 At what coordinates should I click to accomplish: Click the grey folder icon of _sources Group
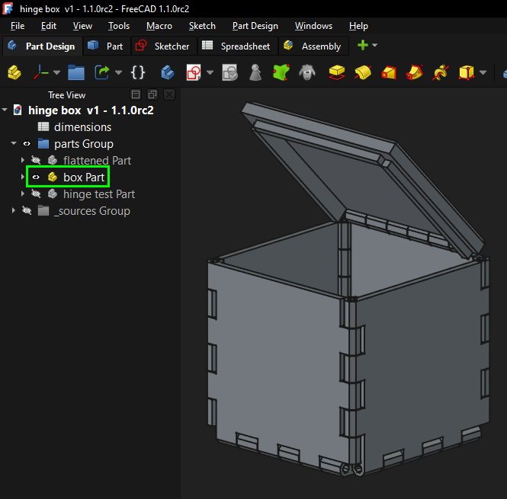coord(43,211)
